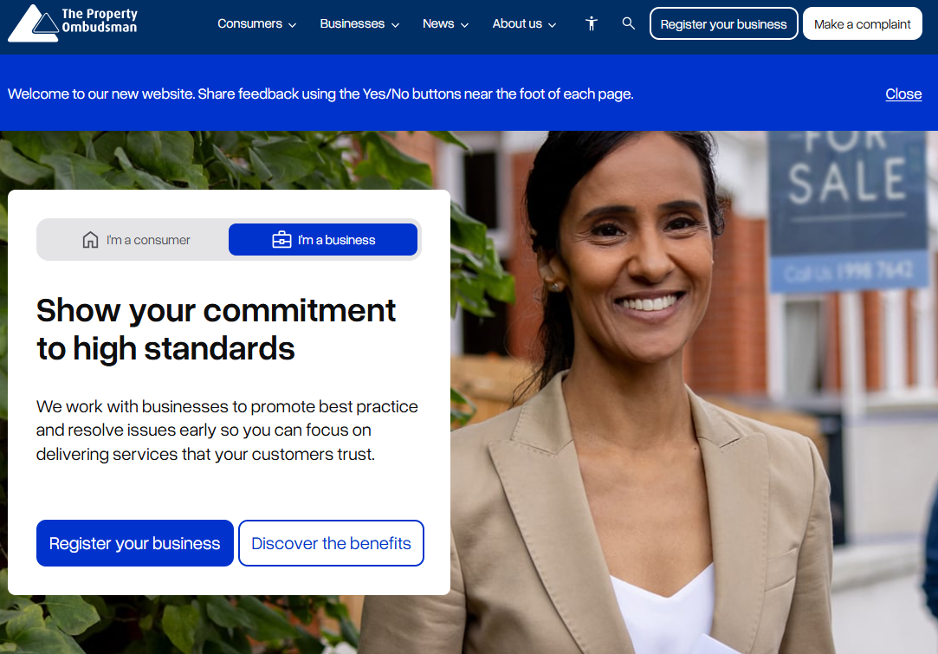This screenshot has height=654, width=938.
Task: Expand the News dropdown chevron
Action: (465, 25)
